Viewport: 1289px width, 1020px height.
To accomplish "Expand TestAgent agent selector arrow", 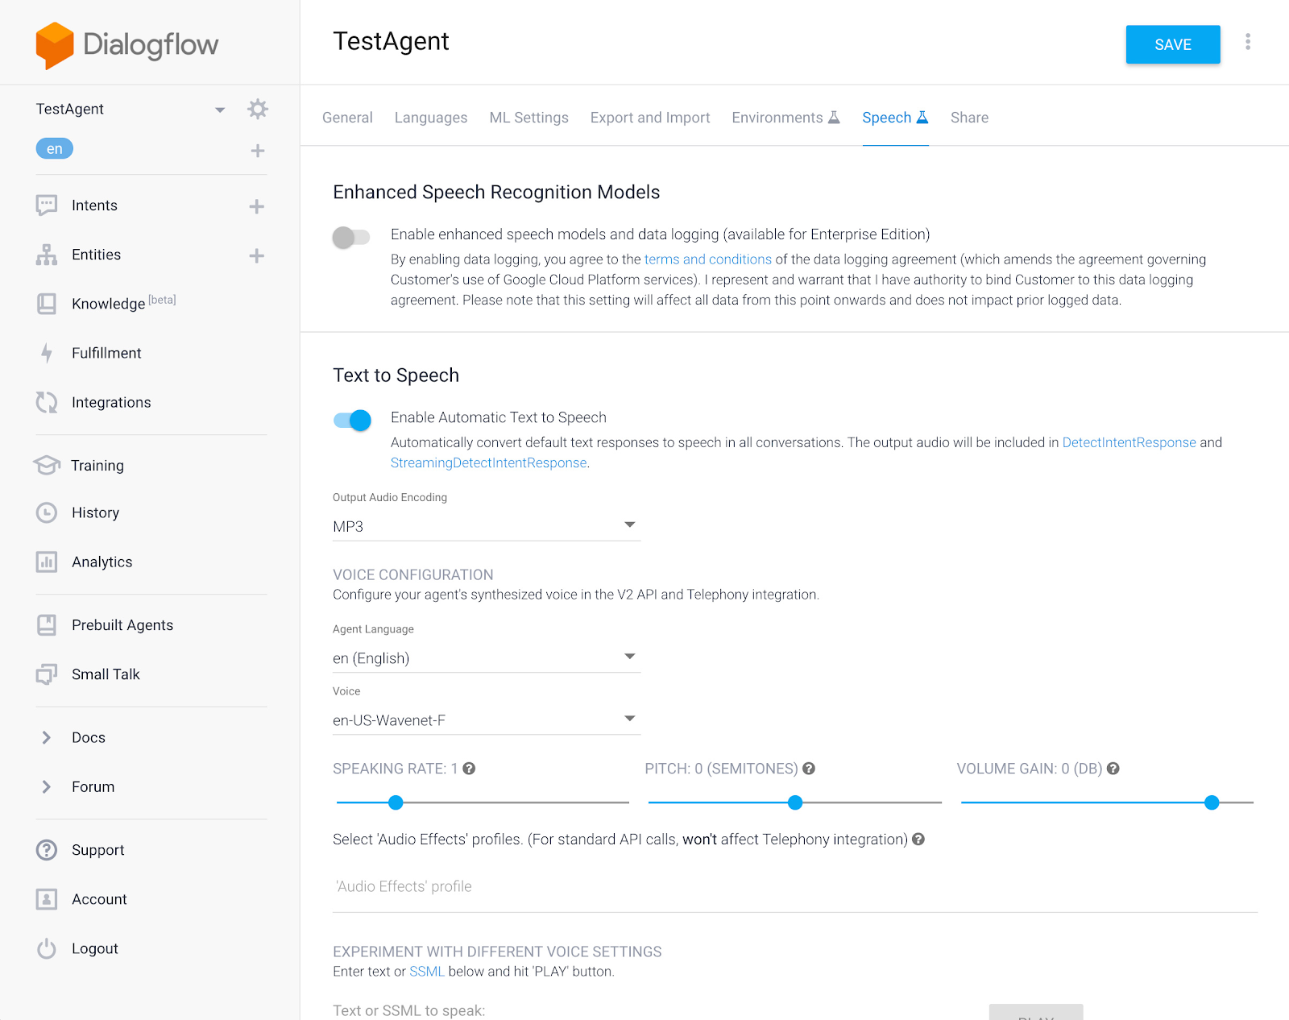I will pos(220,110).
